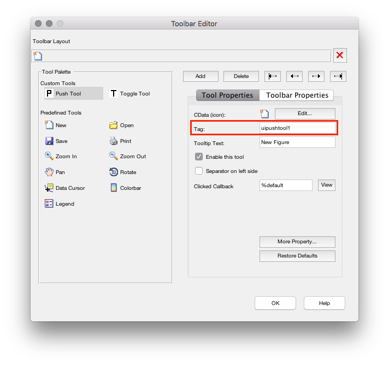Pick the Pan hand tool
The width and height of the screenshot is (389, 365).
coord(55,172)
